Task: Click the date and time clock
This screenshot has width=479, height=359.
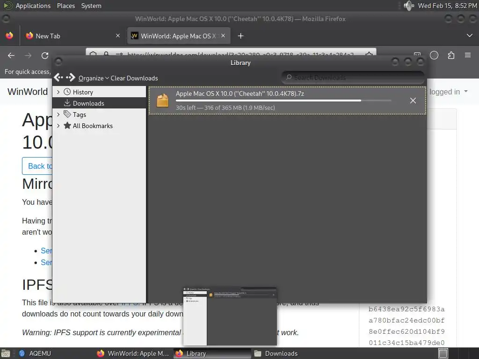Action: coord(447,6)
